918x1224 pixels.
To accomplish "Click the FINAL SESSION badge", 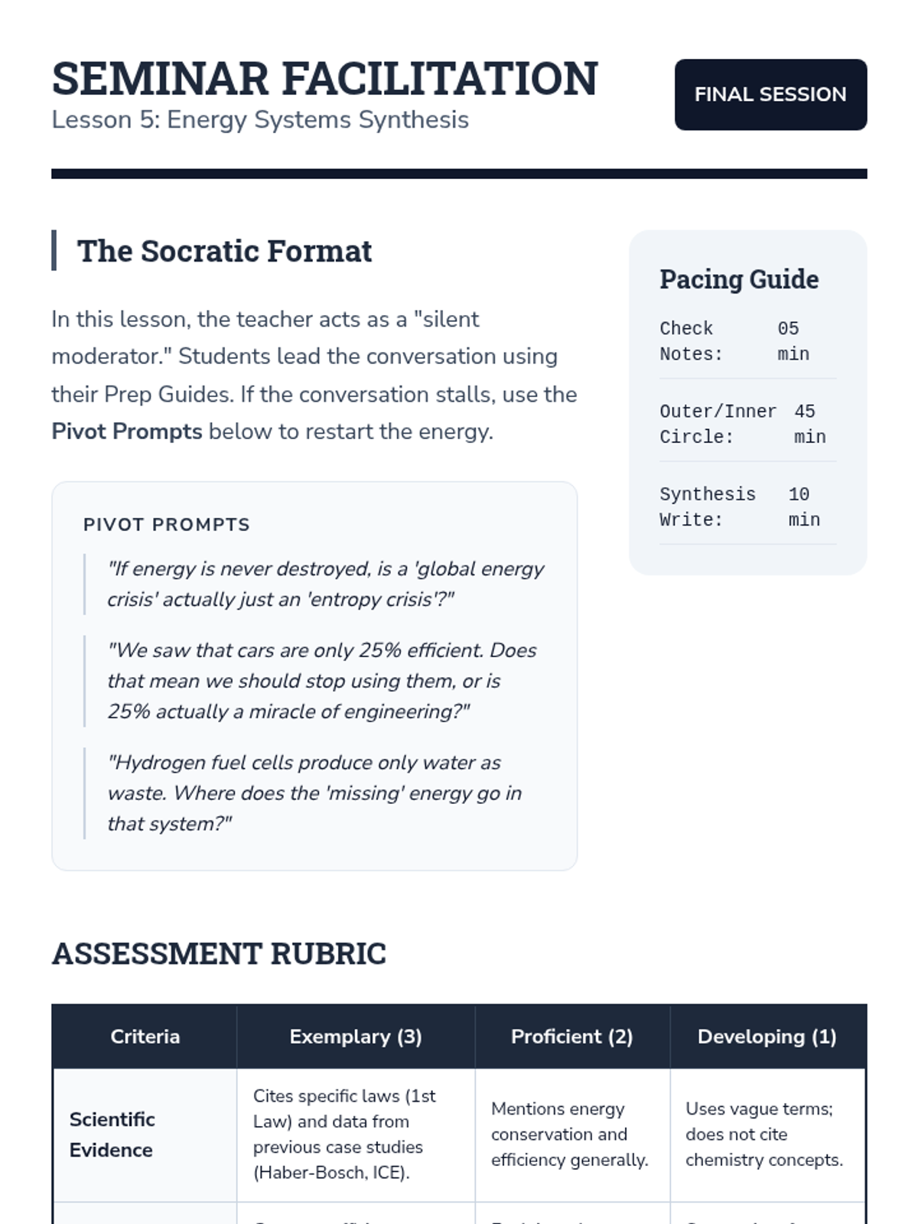I will tap(770, 95).
